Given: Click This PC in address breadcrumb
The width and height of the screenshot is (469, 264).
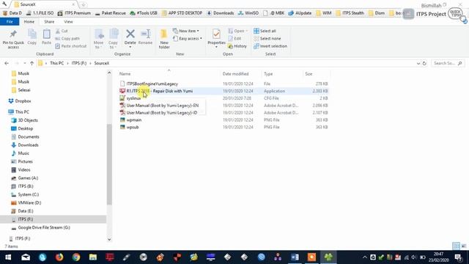Looking at the screenshot, I should 57,64.
